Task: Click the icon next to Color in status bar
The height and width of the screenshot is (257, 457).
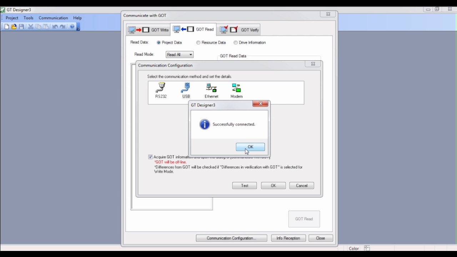Action: point(367,248)
